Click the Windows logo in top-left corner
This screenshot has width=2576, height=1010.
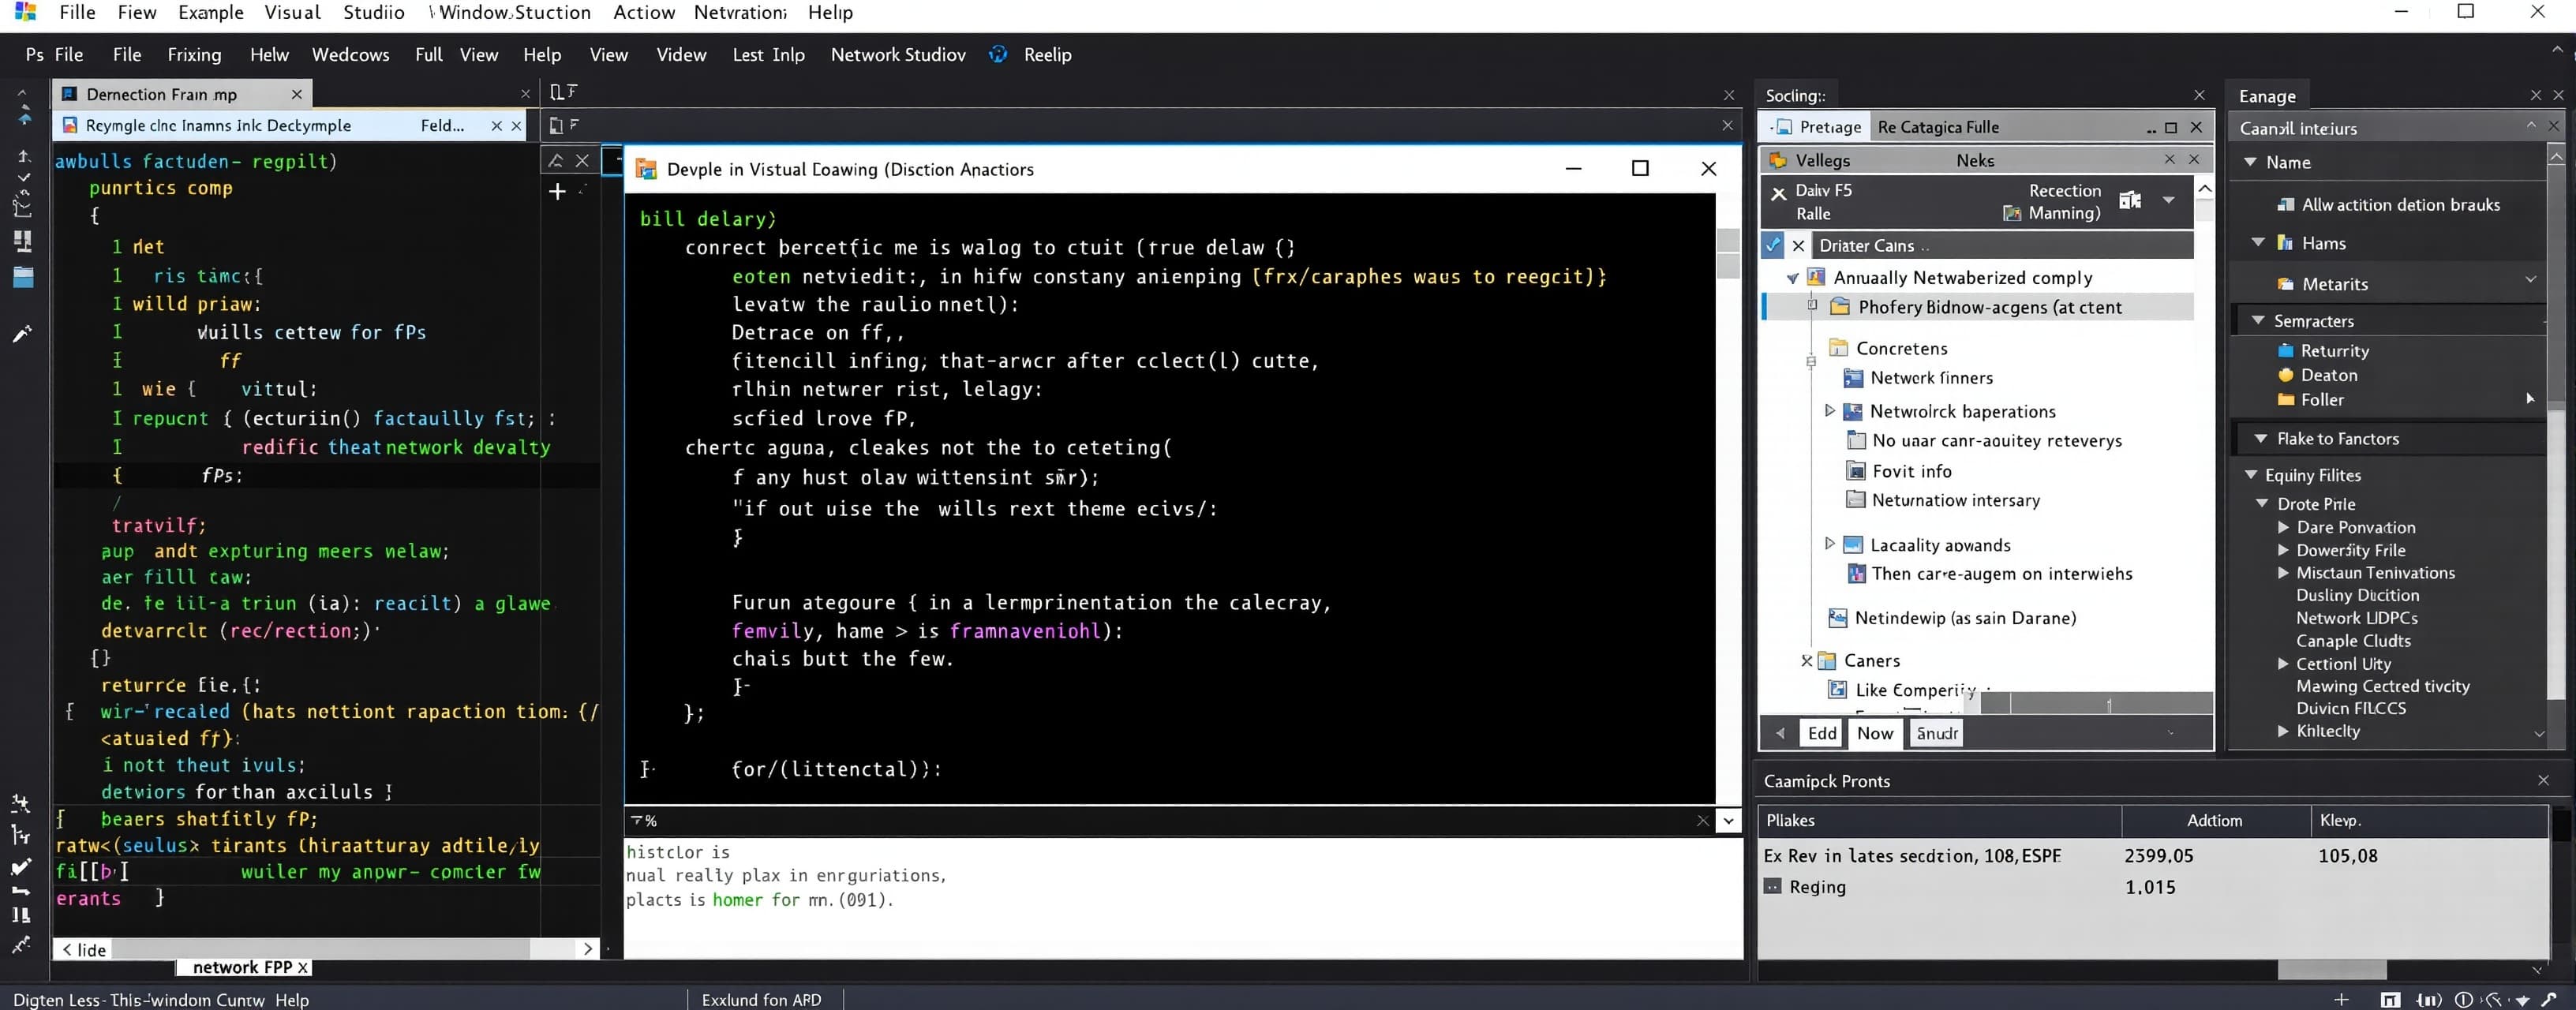pyautogui.click(x=25, y=12)
